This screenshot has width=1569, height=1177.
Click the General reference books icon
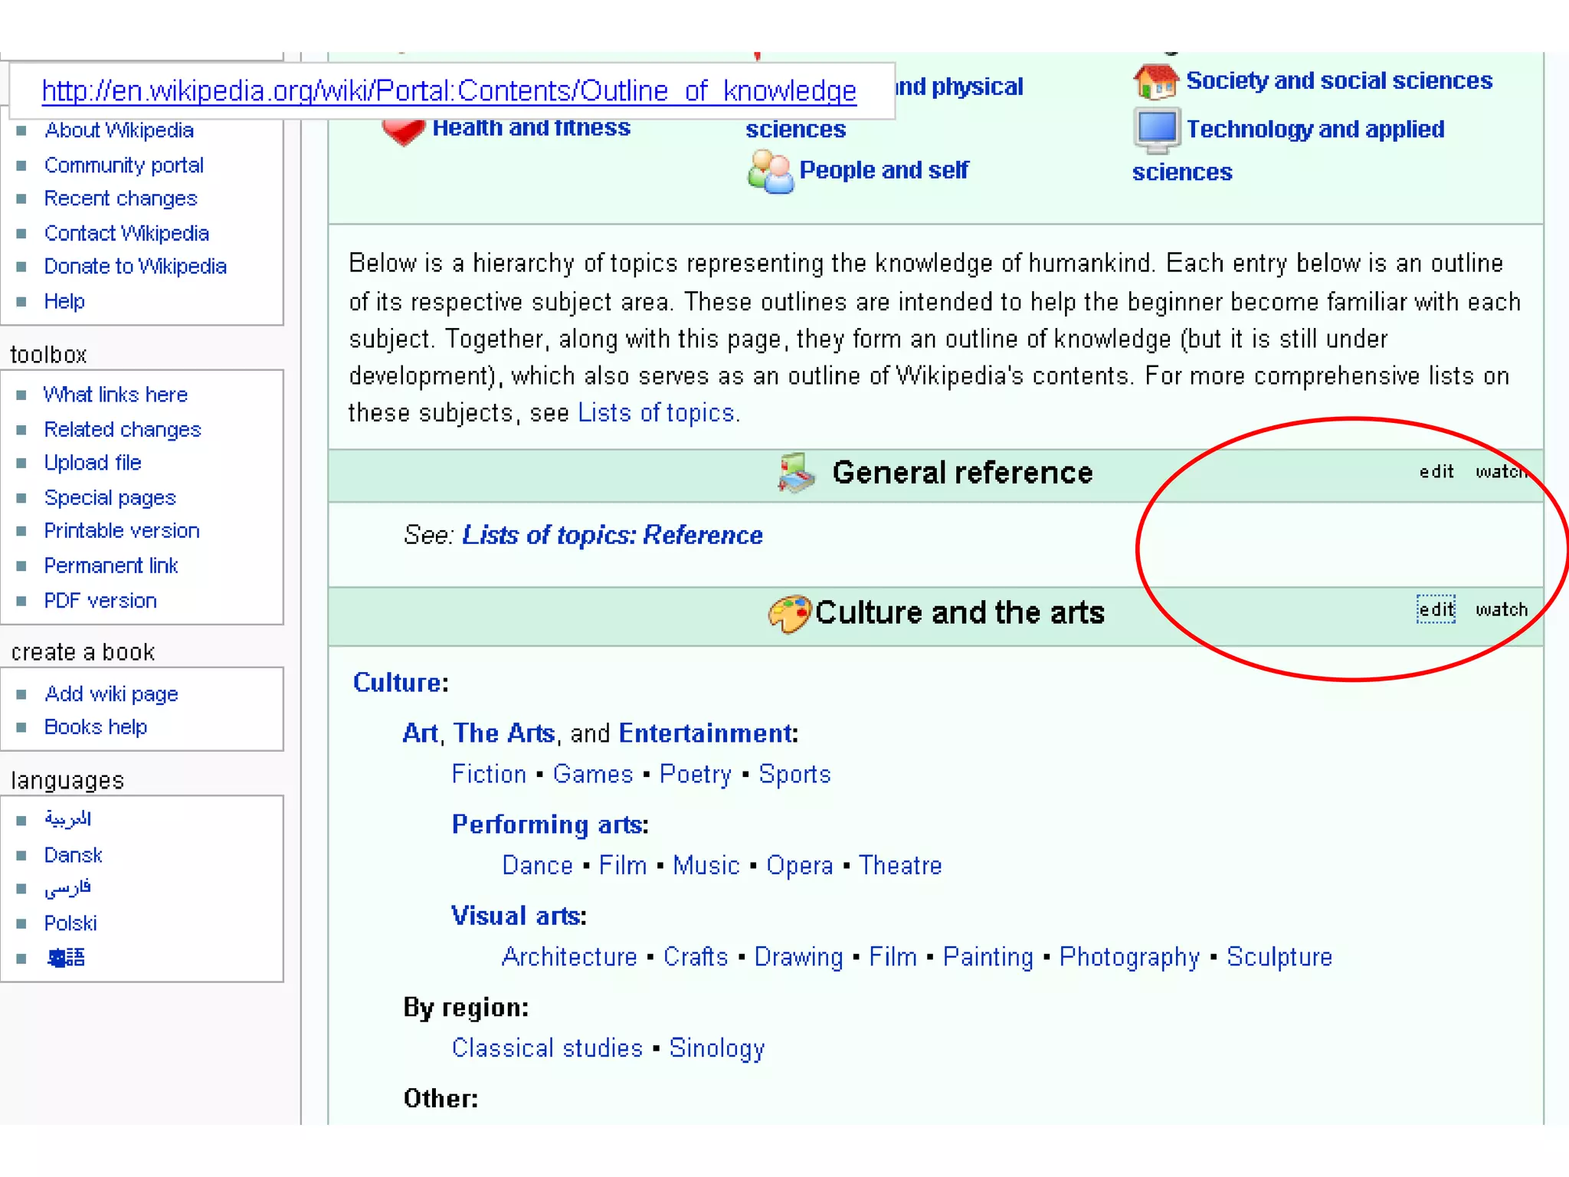click(797, 473)
